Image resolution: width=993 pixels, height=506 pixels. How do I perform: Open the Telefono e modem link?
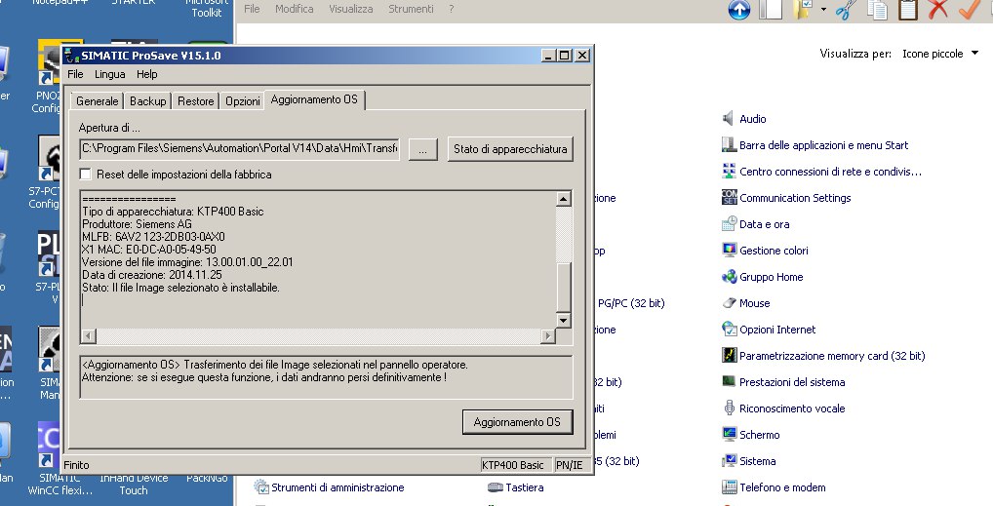pos(782,487)
